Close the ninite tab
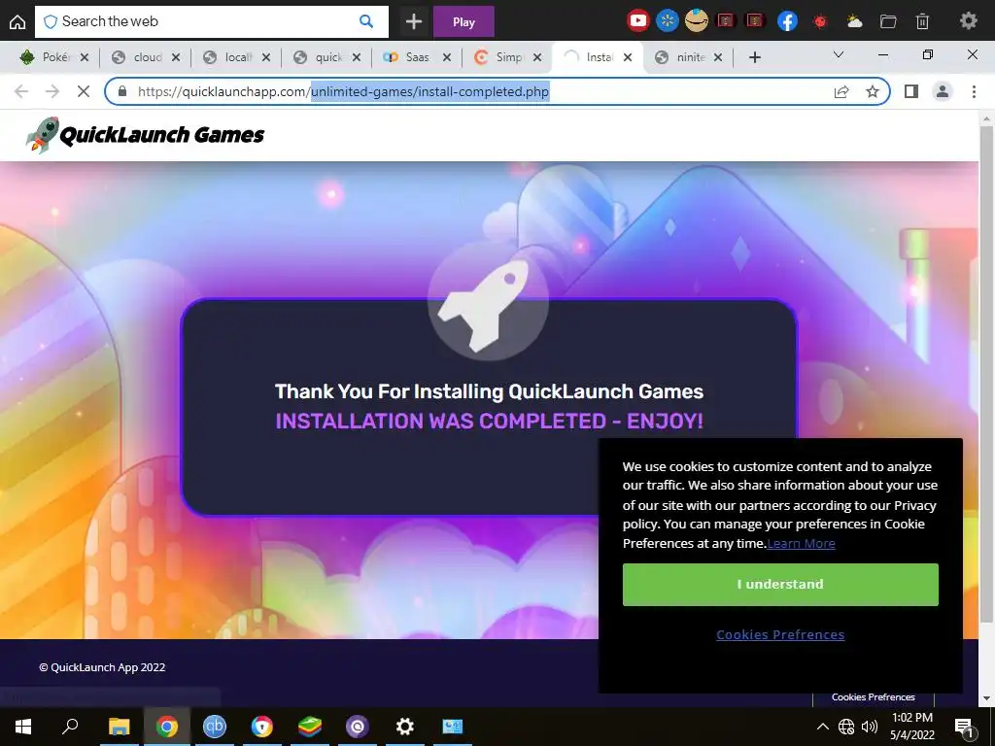Viewport: 995px width, 746px height. coord(718,57)
